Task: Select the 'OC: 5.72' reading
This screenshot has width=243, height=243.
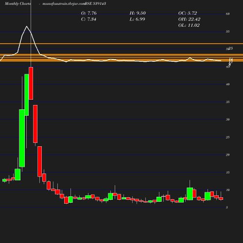Action: (x=188, y=13)
